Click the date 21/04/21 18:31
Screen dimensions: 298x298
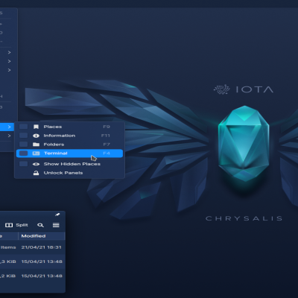[x=41, y=247]
